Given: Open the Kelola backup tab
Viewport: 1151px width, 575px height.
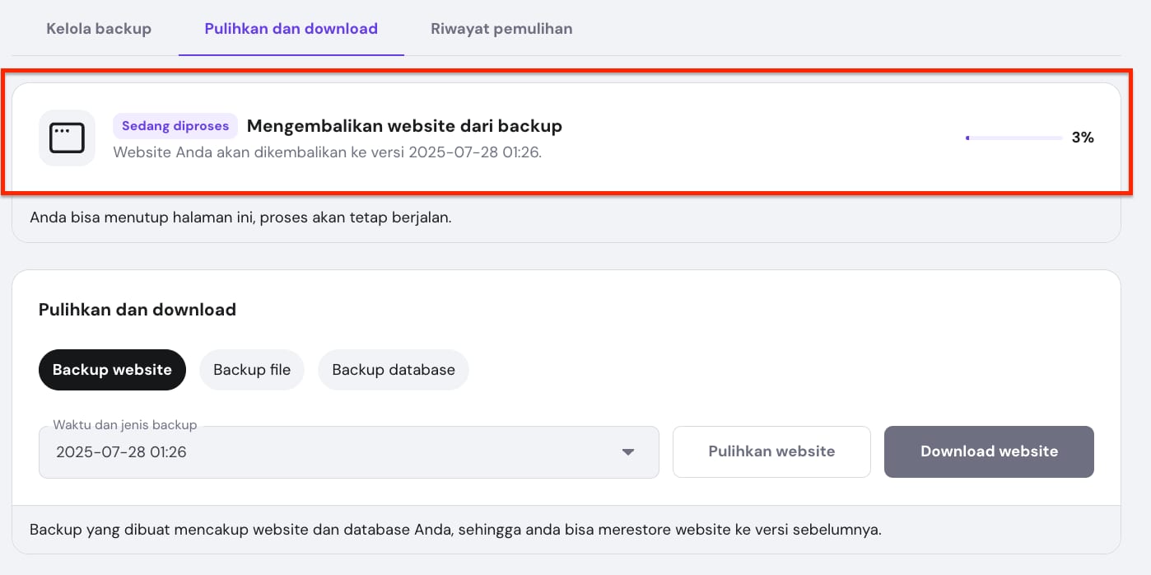Looking at the screenshot, I should point(99,29).
